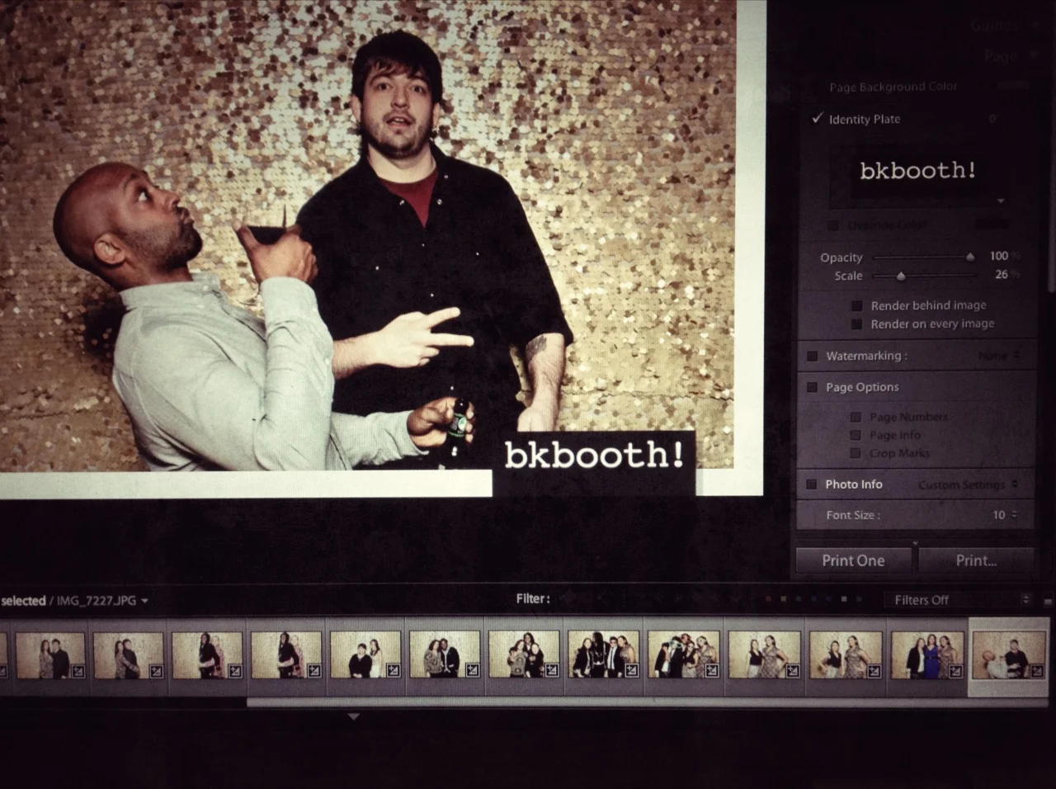Open the Photo Info Custom Settings dropdown
Viewport: 1056px width, 789px height.
pos(968,484)
